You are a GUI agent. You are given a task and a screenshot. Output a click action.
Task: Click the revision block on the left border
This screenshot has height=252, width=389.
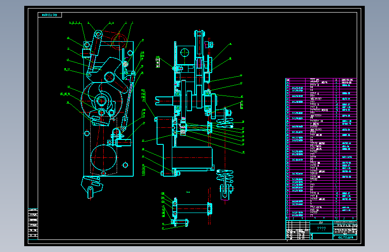click(x=33, y=224)
